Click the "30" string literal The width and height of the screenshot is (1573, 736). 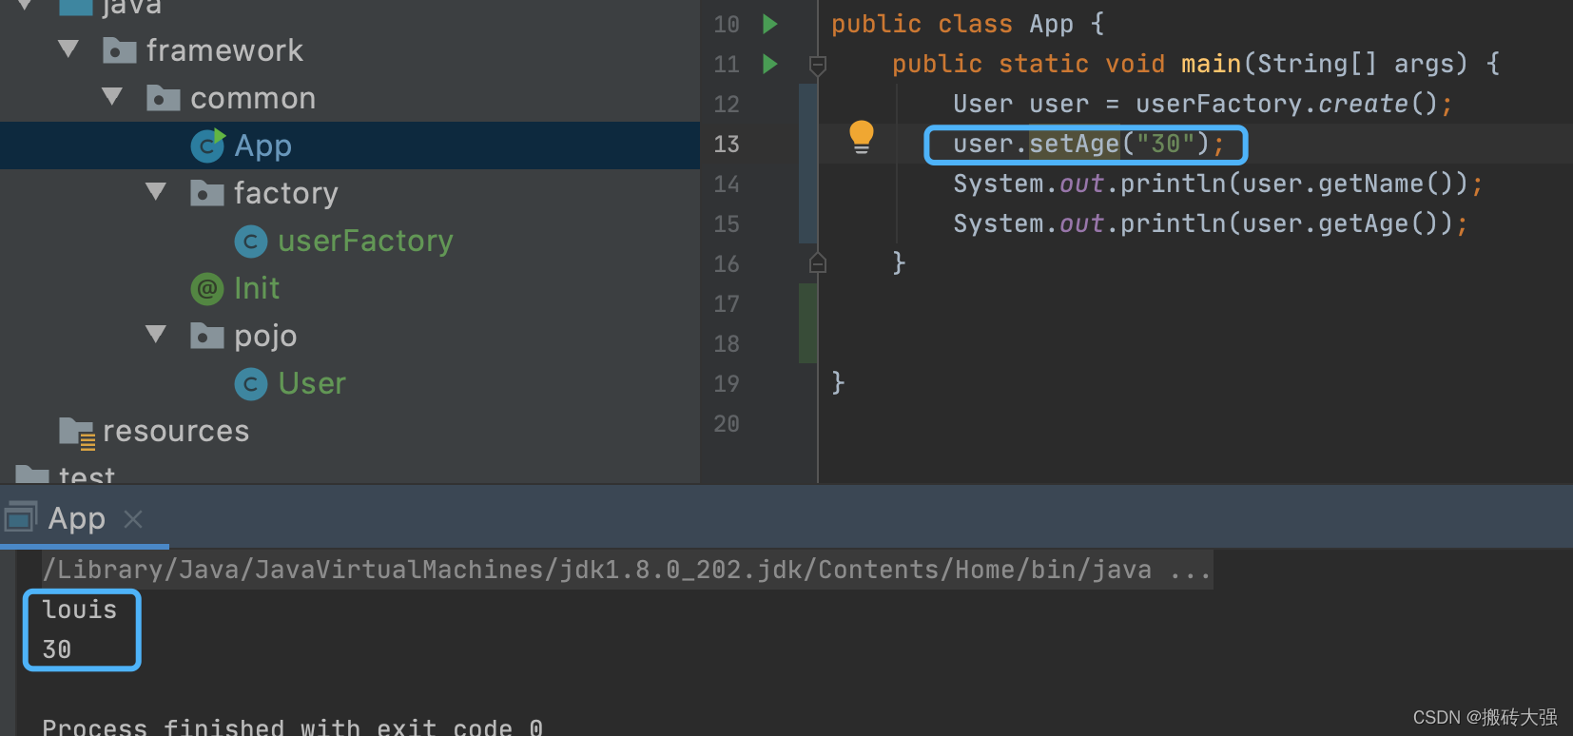click(x=1165, y=144)
